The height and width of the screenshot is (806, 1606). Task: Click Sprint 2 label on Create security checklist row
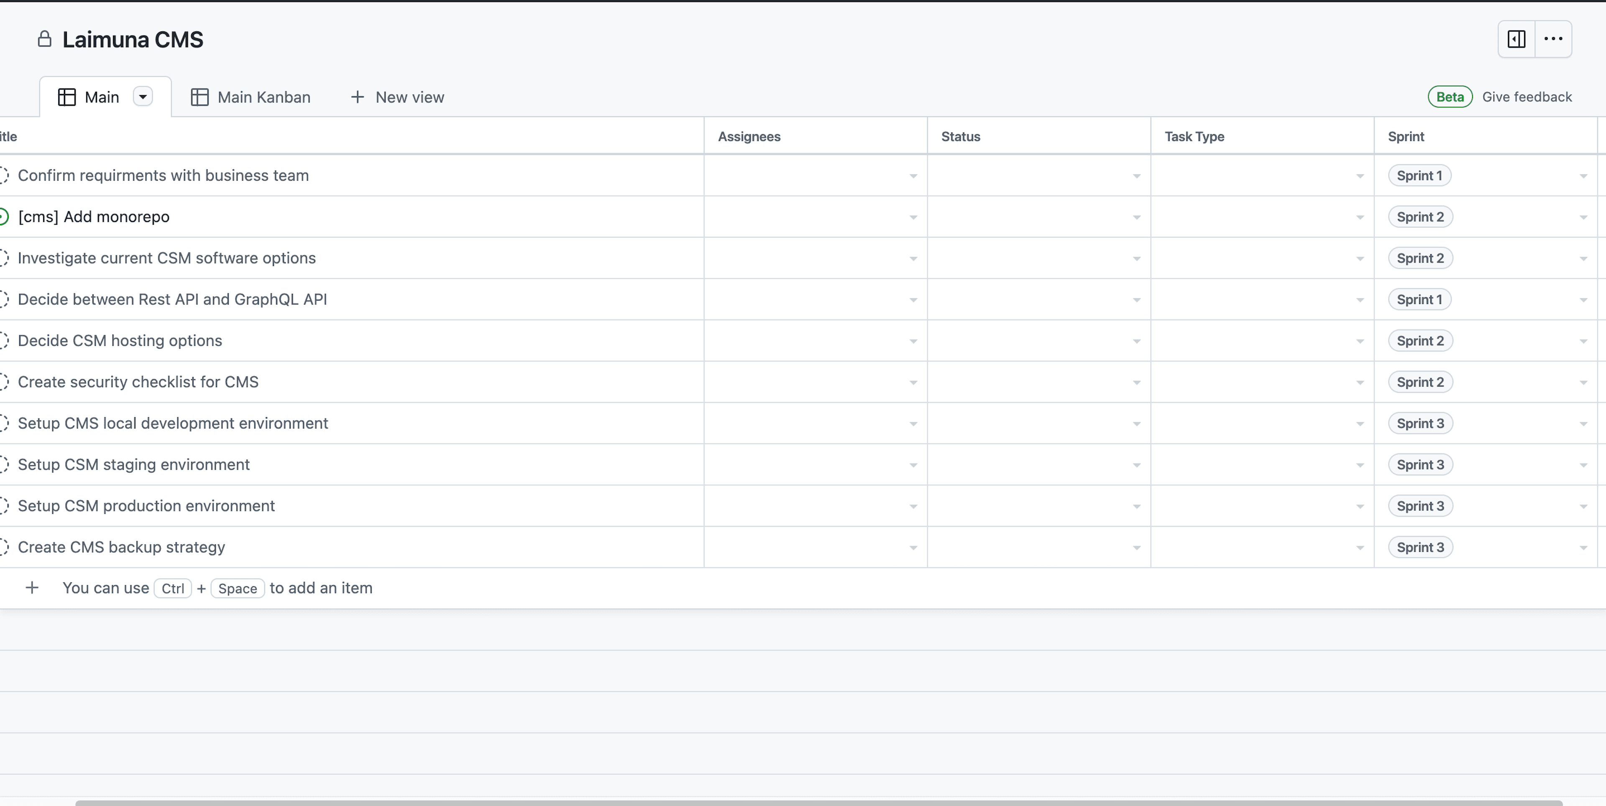tap(1420, 382)
